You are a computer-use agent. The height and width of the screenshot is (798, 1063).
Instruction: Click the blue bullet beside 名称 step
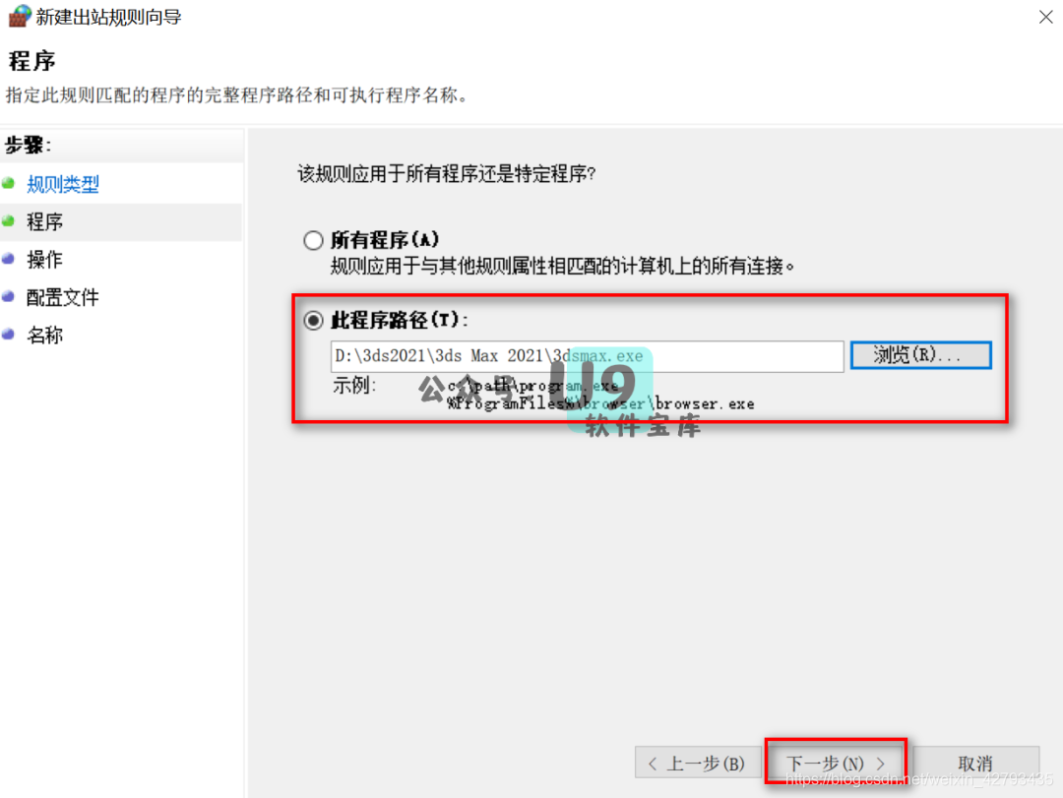pyautogui.click(x=9, y=334)
